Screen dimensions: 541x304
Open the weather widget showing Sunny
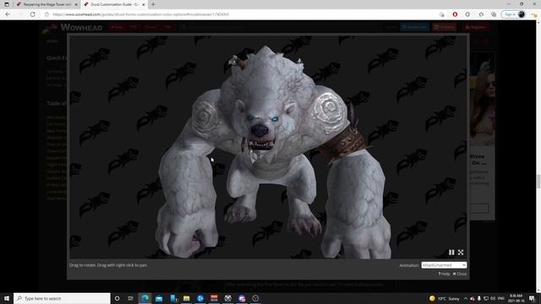[x=445, y=298]
